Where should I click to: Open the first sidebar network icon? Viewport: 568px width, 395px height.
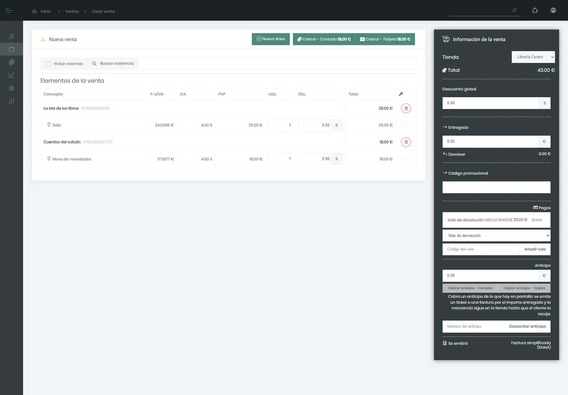point(12,36)
